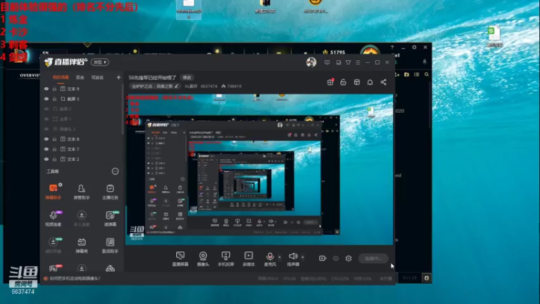This screenshot has width=540, height=304.
Task: Open the 主播任务 tool
Action: click(110, 192)
